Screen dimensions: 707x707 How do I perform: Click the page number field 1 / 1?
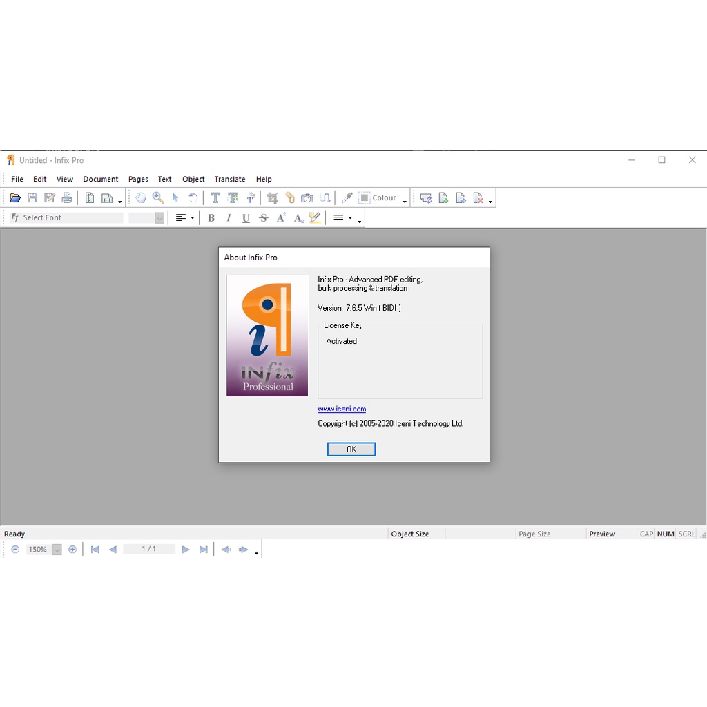[149, 549]
